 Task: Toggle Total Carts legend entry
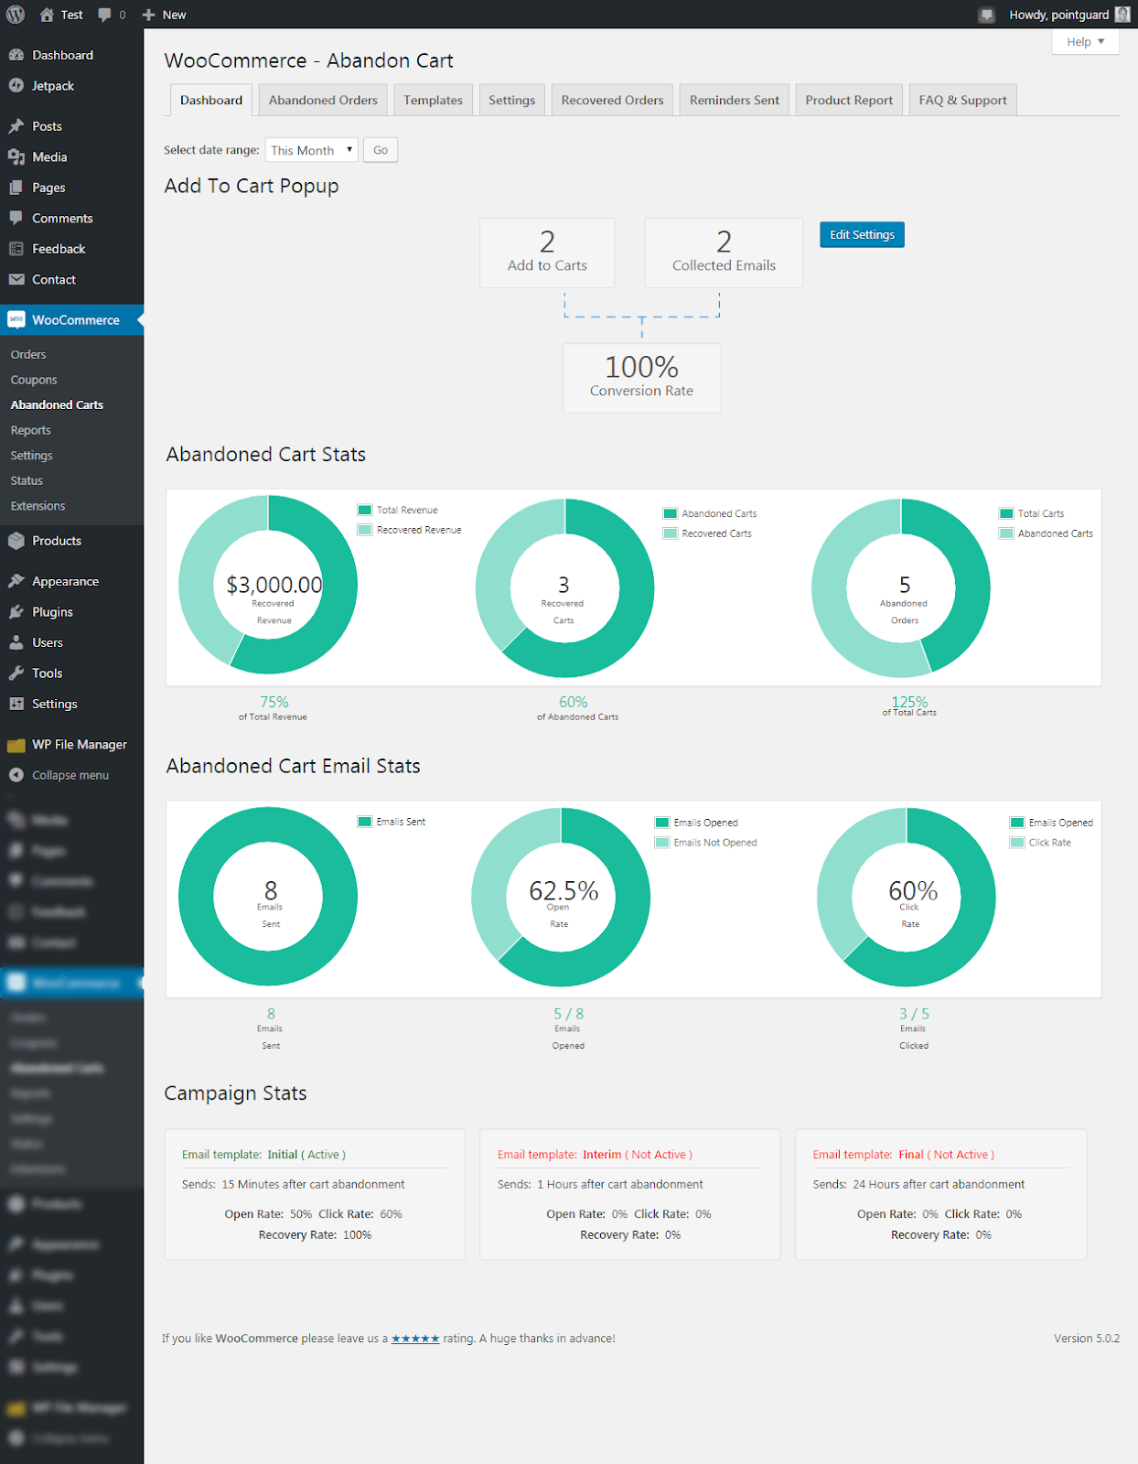(1032, 513)
